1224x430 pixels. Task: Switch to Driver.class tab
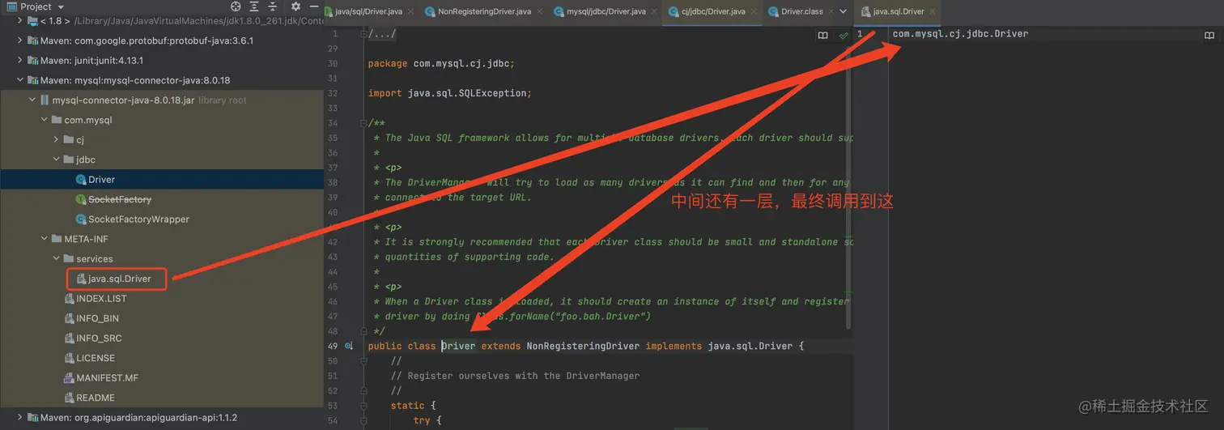pyautogui.click(x=800, y=11)
